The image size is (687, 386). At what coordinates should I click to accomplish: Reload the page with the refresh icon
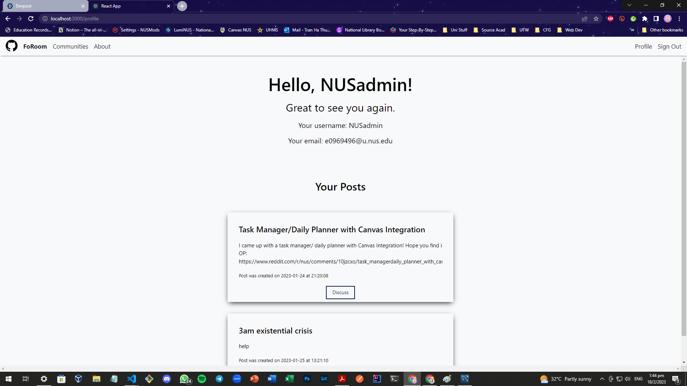pyautogui.click(x=31, y=19)
